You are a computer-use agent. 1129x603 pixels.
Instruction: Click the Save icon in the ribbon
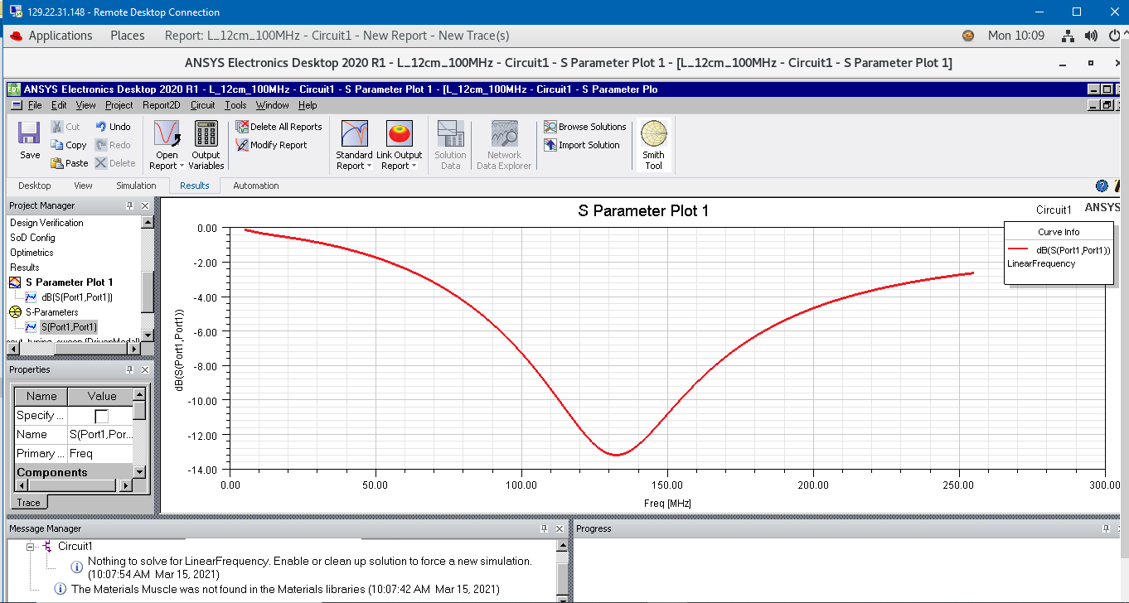(29, 140)
